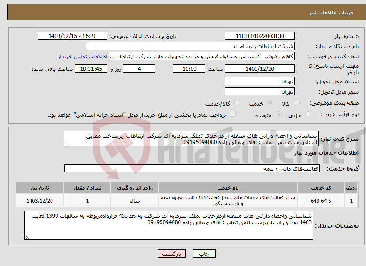This screenshot has width=366, height=266.
Task: Click the unit cell سال
Action: tap(135, 201)
